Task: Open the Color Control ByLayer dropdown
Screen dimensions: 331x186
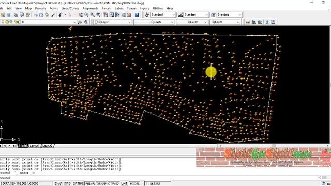Action: pos(129,22)
